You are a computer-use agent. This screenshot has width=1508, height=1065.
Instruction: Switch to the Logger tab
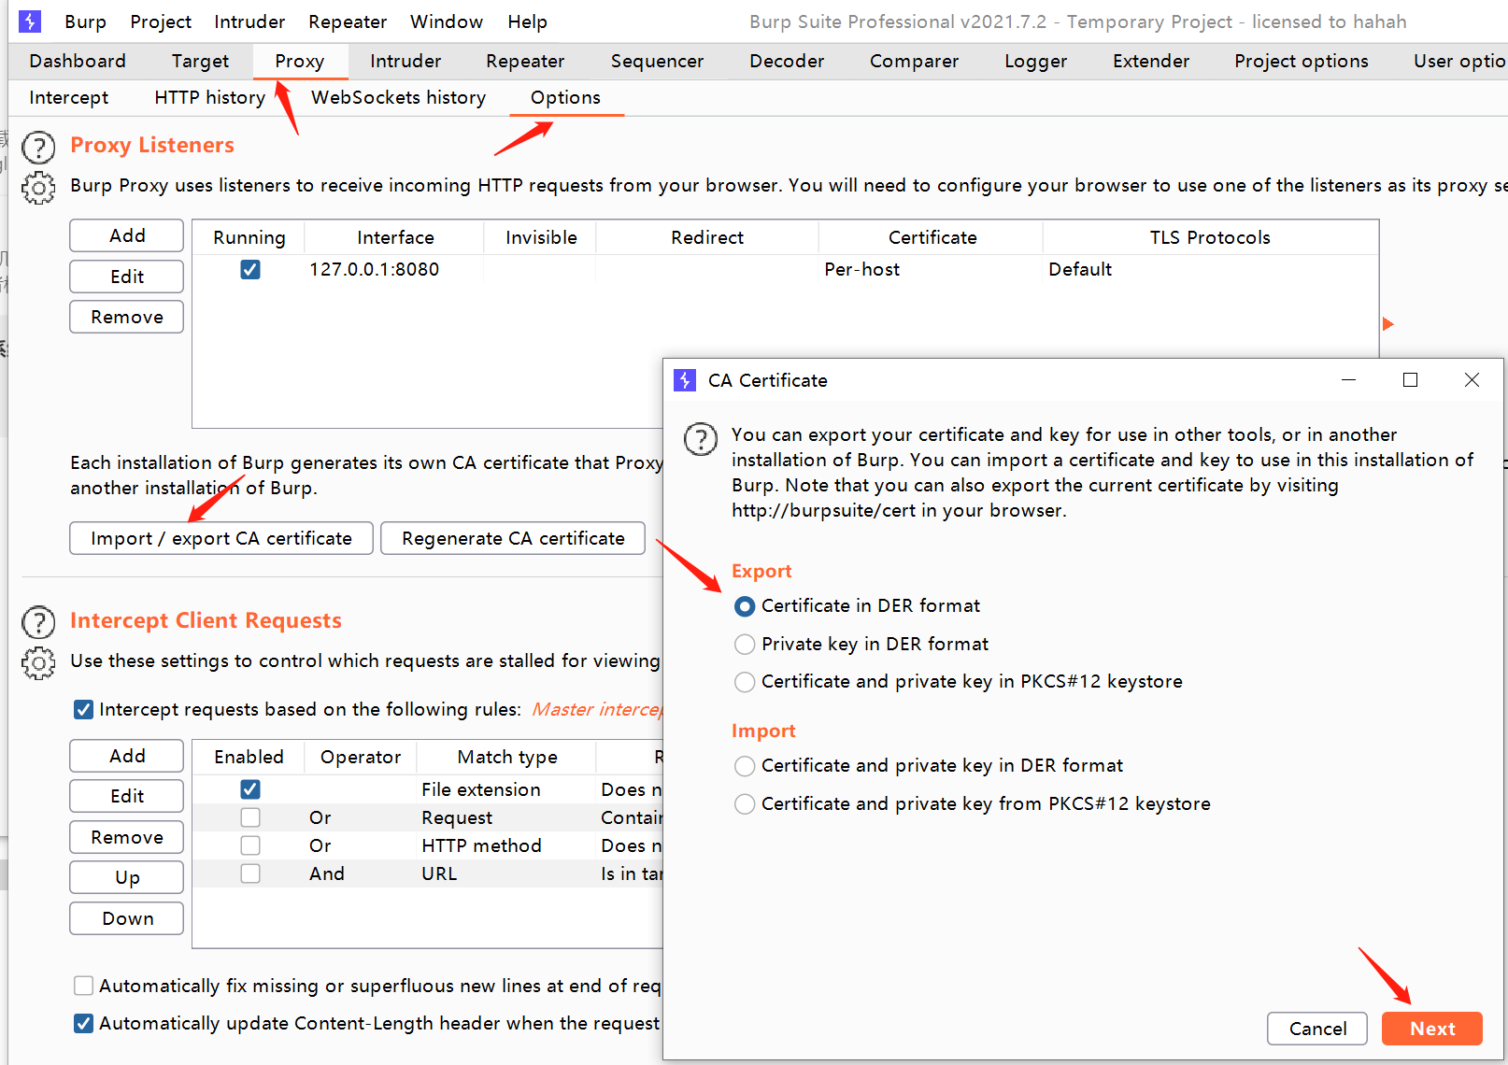pos(1035,61)
